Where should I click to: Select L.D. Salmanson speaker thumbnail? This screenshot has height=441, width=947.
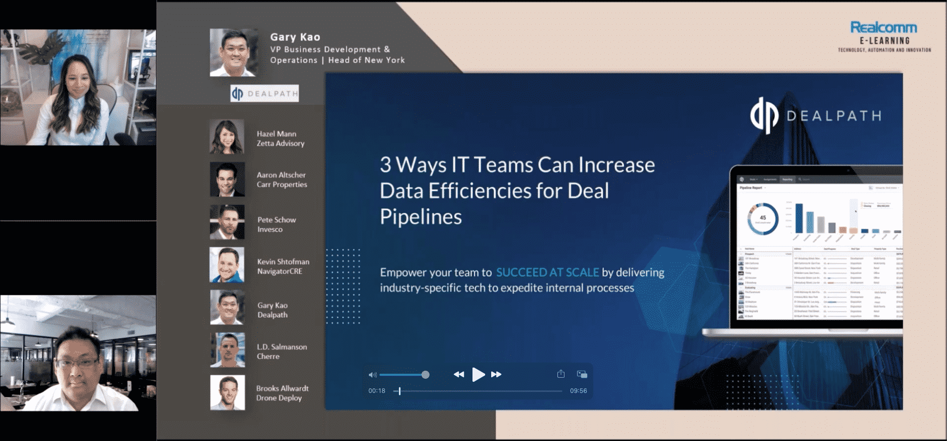click(x=227, y=350)
